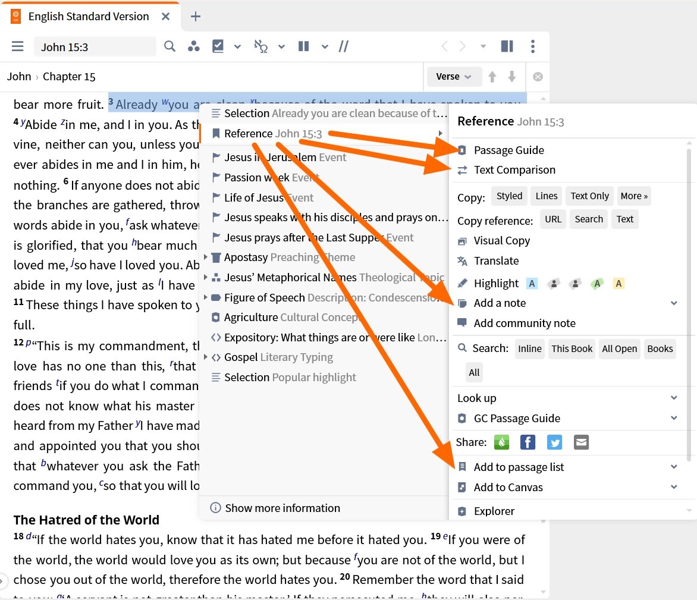Screen dimensions: 697x600
Task: Click the Chapter 15 breadcrumb
Action: pyautogui.click(x=69, y=77)
